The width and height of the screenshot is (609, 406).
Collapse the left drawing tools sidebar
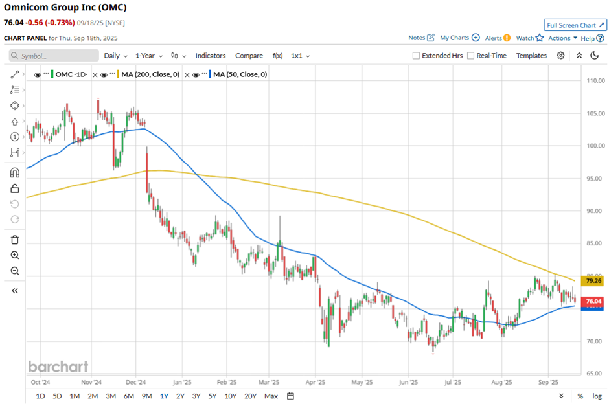tap(14, 291)
